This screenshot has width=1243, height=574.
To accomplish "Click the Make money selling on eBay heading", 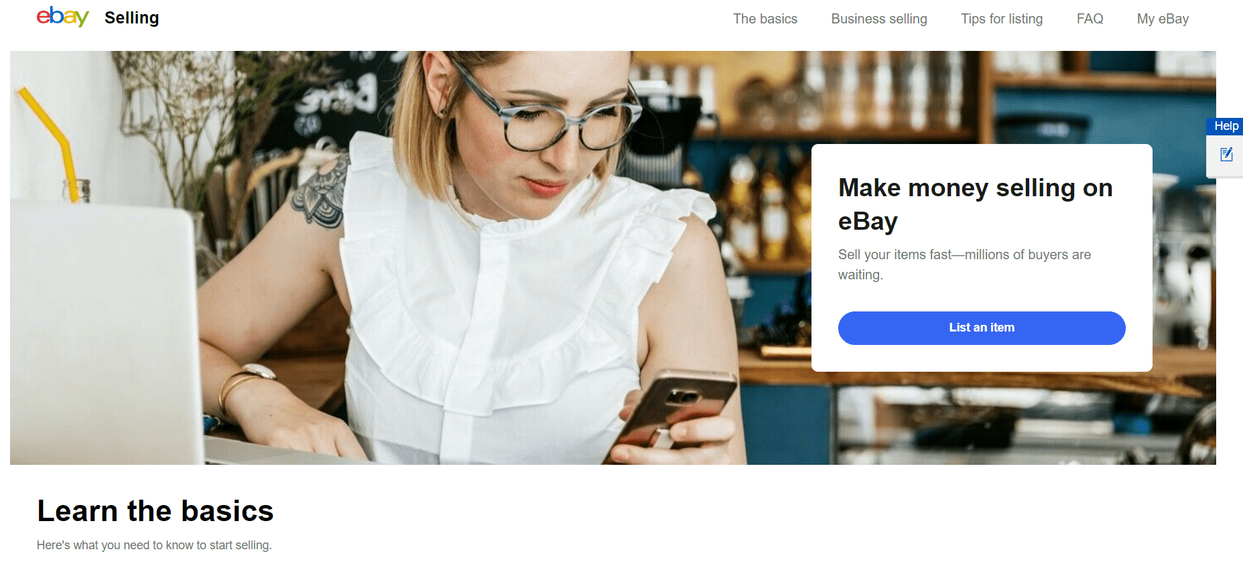I will (975, 204).
